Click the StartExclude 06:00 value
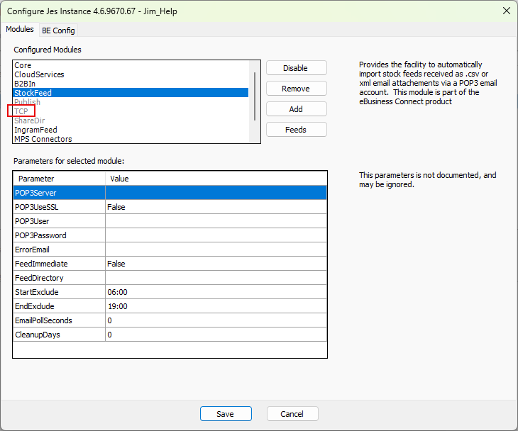Screen dimensions: 518x431 216,292
